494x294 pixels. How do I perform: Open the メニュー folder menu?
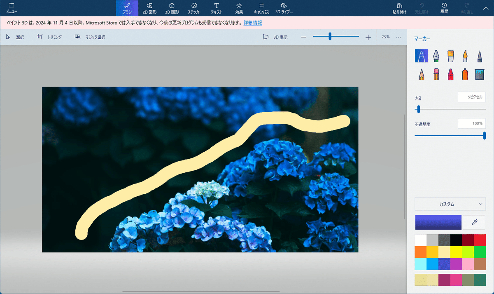(12, 8)
